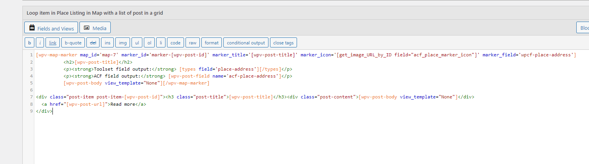Screen dimensions: 589x164
Task: Click the h3 class post-title tag
Action: point(197,97)
